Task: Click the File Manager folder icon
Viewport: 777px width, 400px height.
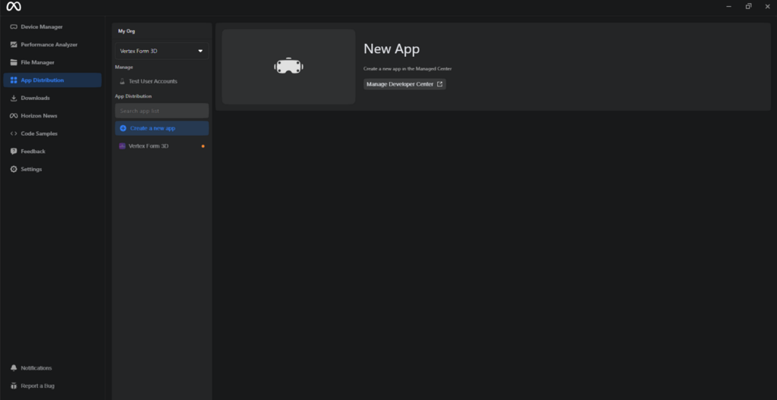Action: (x=14, y=62)
